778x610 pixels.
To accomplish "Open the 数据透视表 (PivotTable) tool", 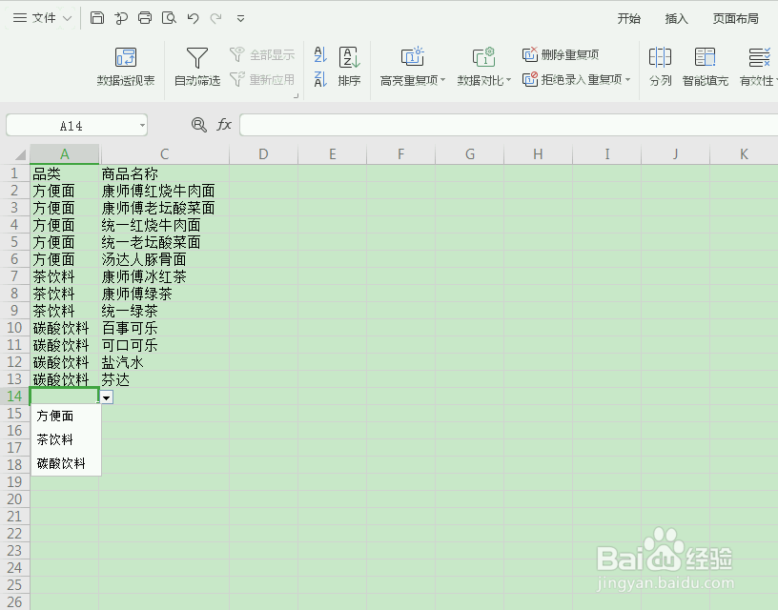I will [123, 67].
